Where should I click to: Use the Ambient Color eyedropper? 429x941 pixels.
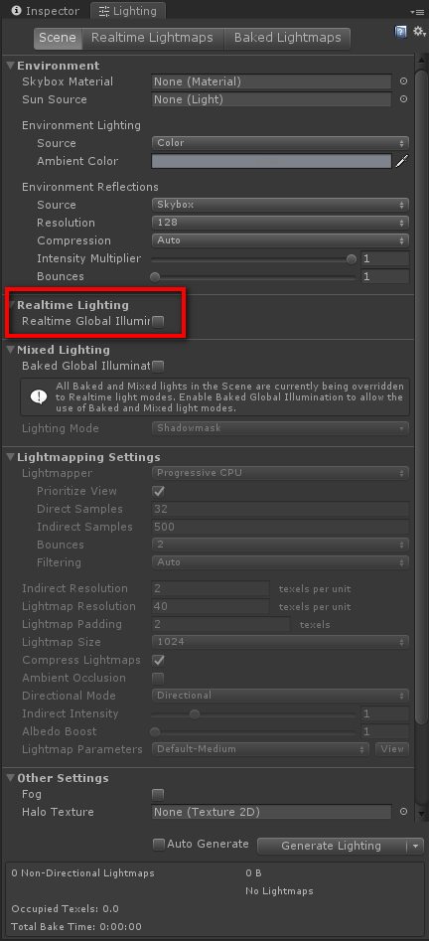[x=401, y=161]
